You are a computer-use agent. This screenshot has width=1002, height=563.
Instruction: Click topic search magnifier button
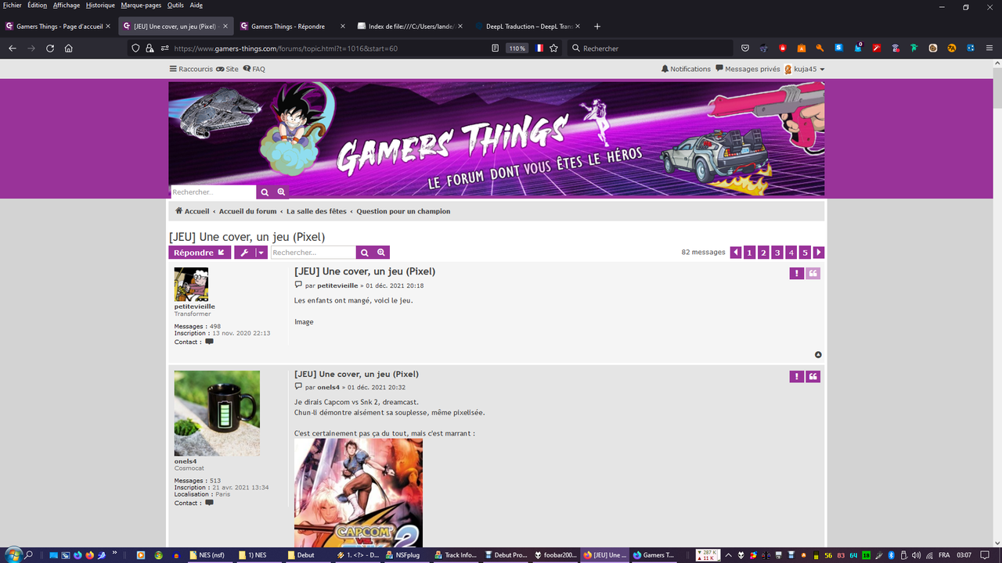pos(364,253)
